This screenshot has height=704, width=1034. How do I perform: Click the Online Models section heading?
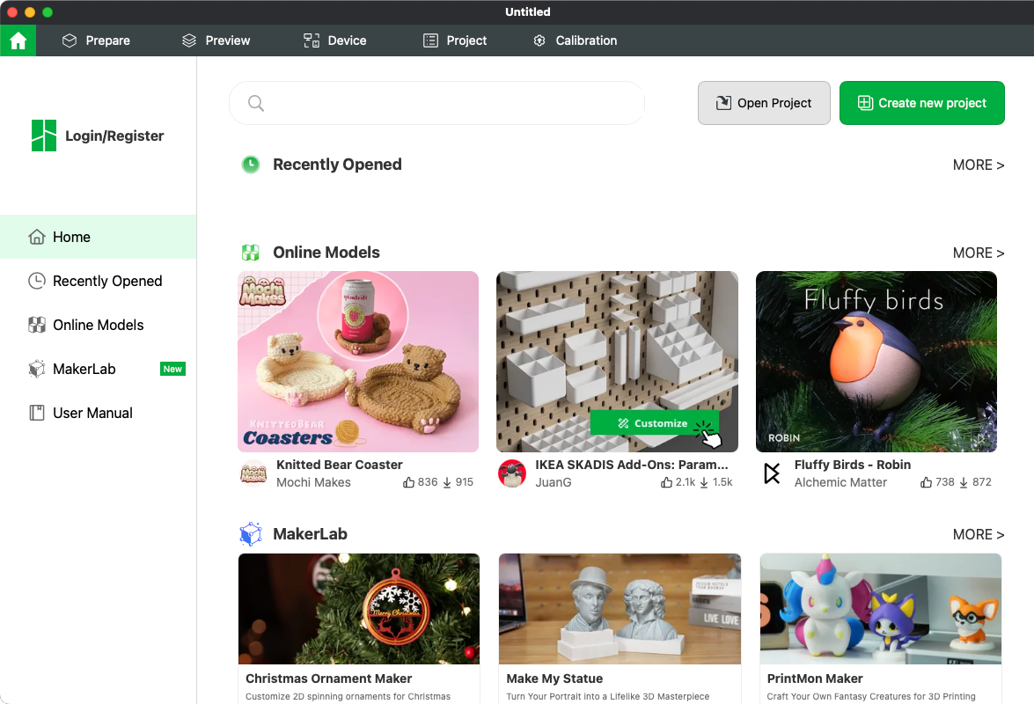(x=326, y=253)
